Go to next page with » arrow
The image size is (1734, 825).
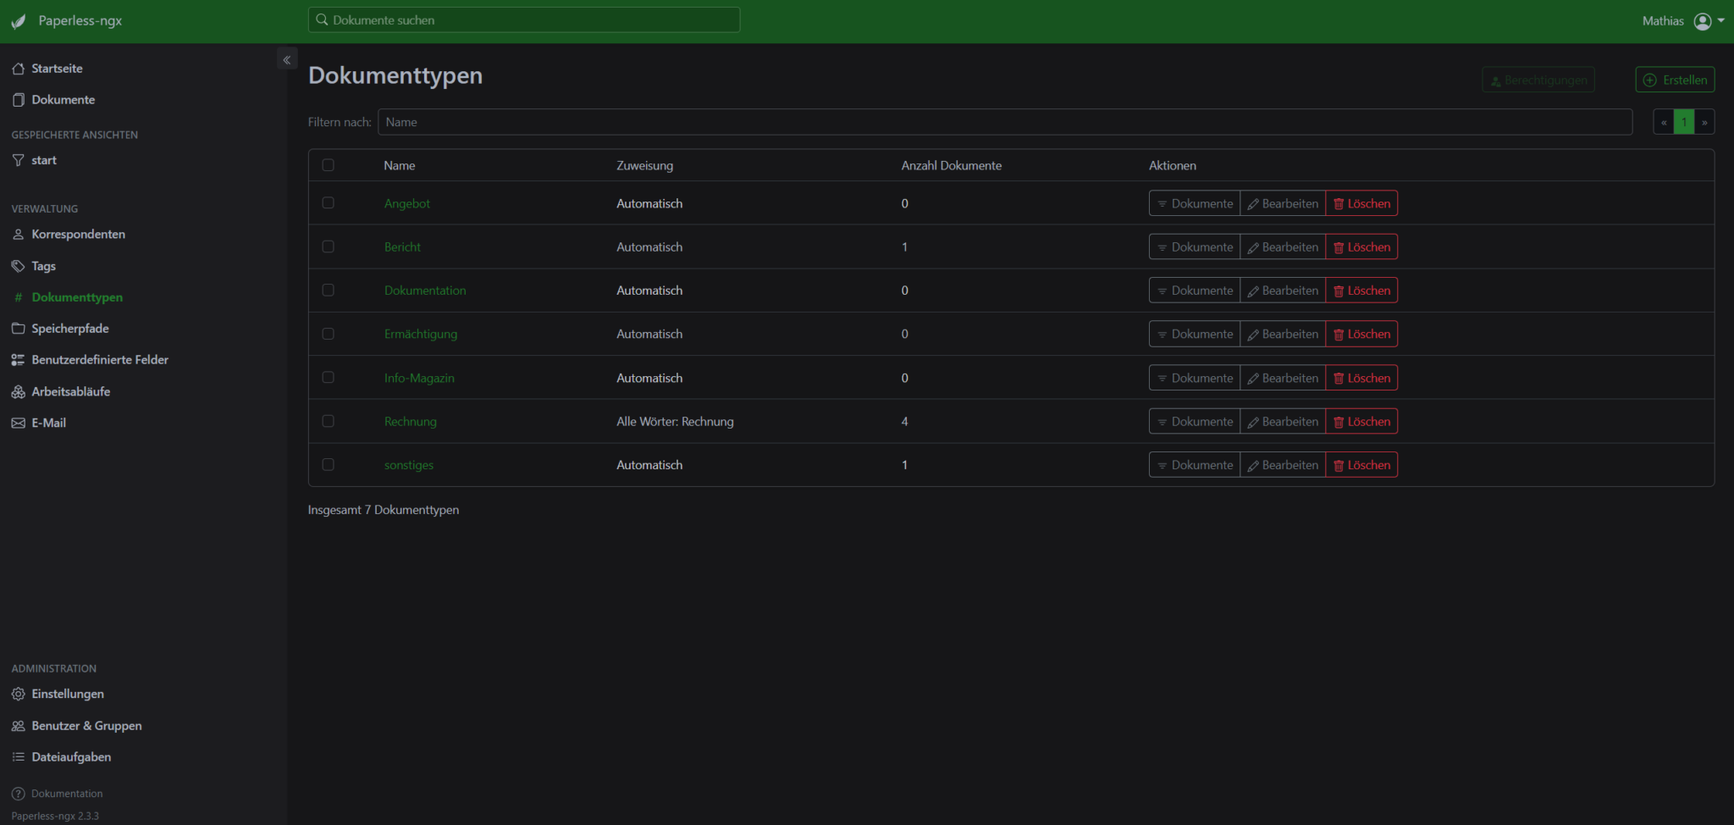(1704, 122)
